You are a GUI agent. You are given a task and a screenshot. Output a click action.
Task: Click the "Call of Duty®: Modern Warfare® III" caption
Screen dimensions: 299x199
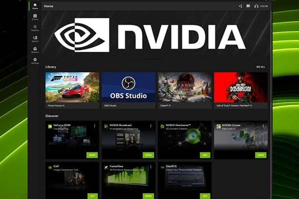234,105
